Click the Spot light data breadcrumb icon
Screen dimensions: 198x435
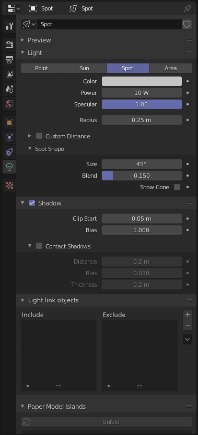(73, 8)
